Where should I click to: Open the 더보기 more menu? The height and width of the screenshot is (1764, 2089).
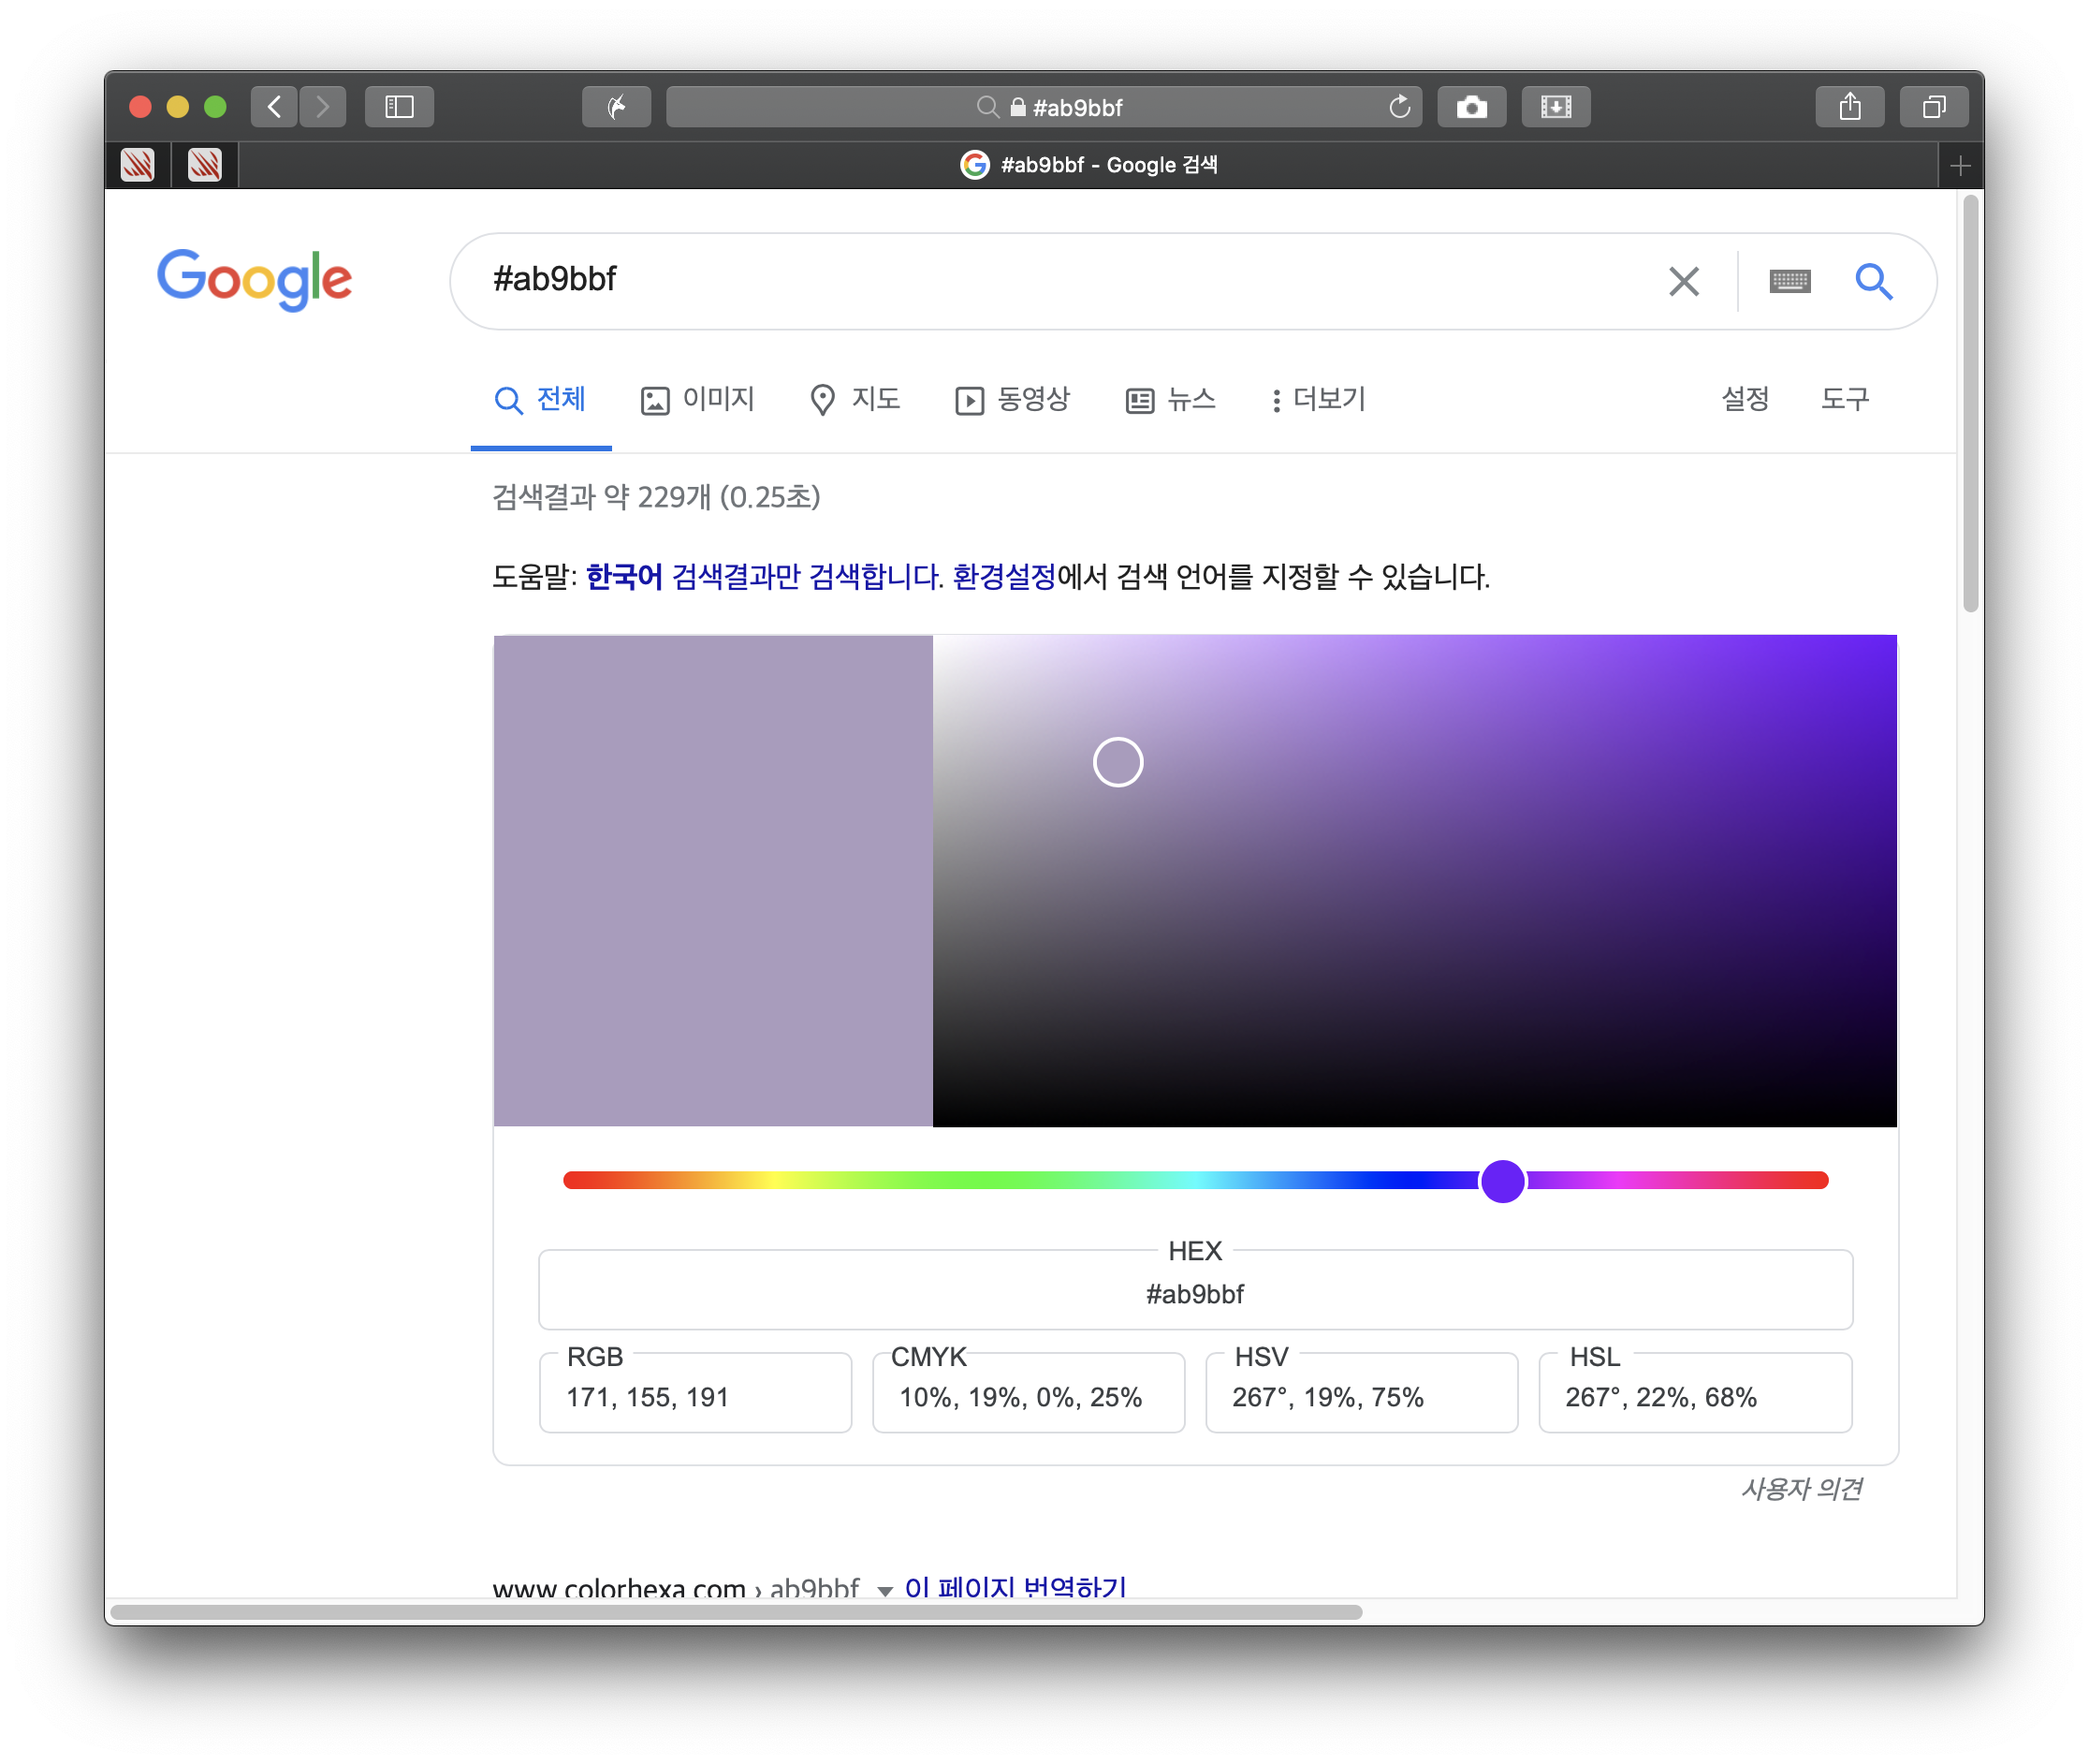tap(1318, 399)
